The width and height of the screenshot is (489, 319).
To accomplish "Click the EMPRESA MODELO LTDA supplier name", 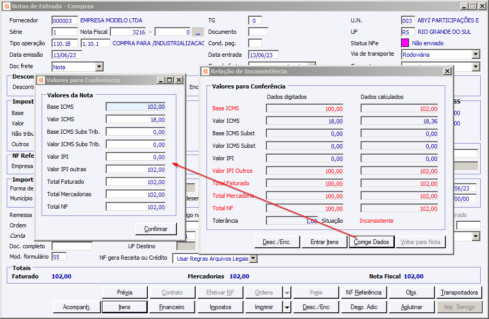I will (111, 20).
